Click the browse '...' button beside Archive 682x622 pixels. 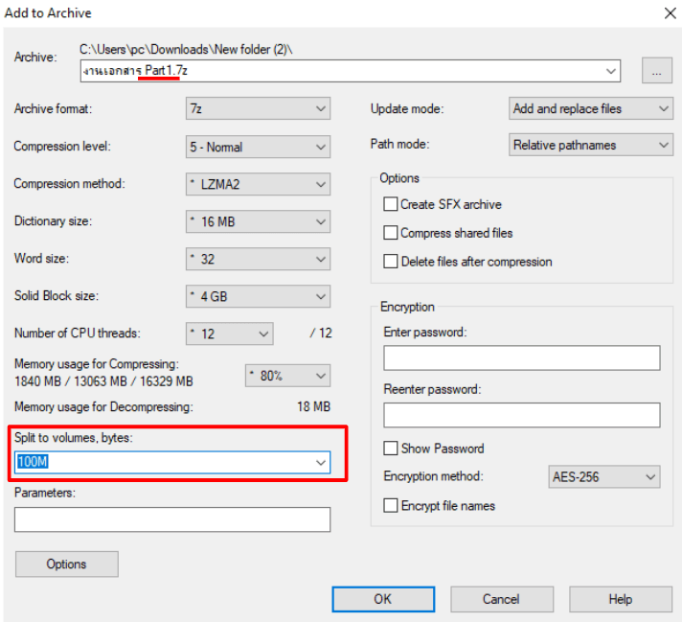click(657, 71)
